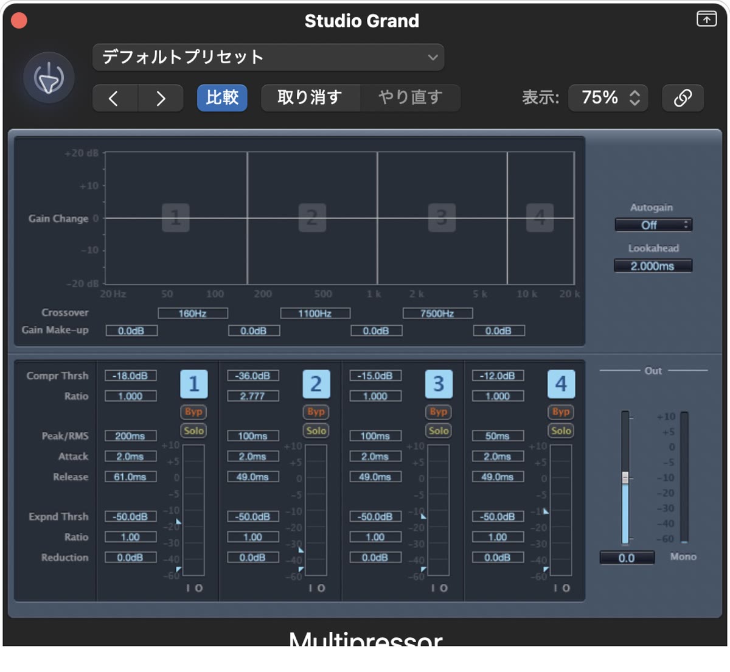730x672 pixels.
Task: Toggle the plug-in power button
Action: (x=49, y=78)
